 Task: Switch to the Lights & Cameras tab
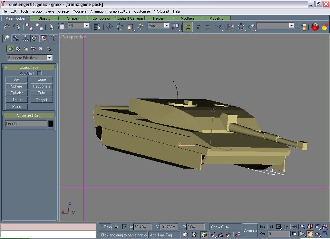[x=130, y=18]
